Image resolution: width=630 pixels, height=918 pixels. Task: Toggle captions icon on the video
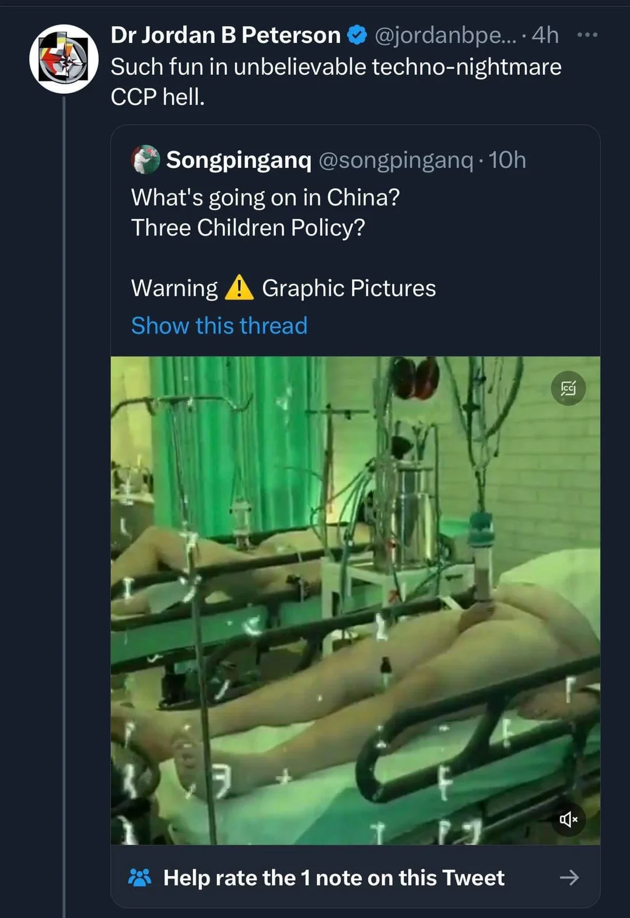pos(568,388)
